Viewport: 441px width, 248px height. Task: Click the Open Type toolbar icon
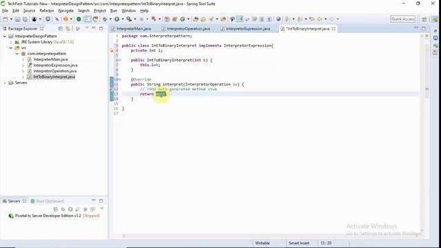(196, 19)
